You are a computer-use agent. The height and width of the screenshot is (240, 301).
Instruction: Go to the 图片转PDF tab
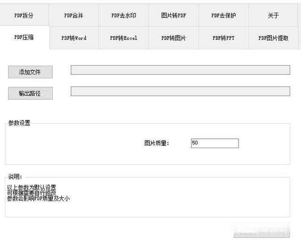[x=173, y=15]
